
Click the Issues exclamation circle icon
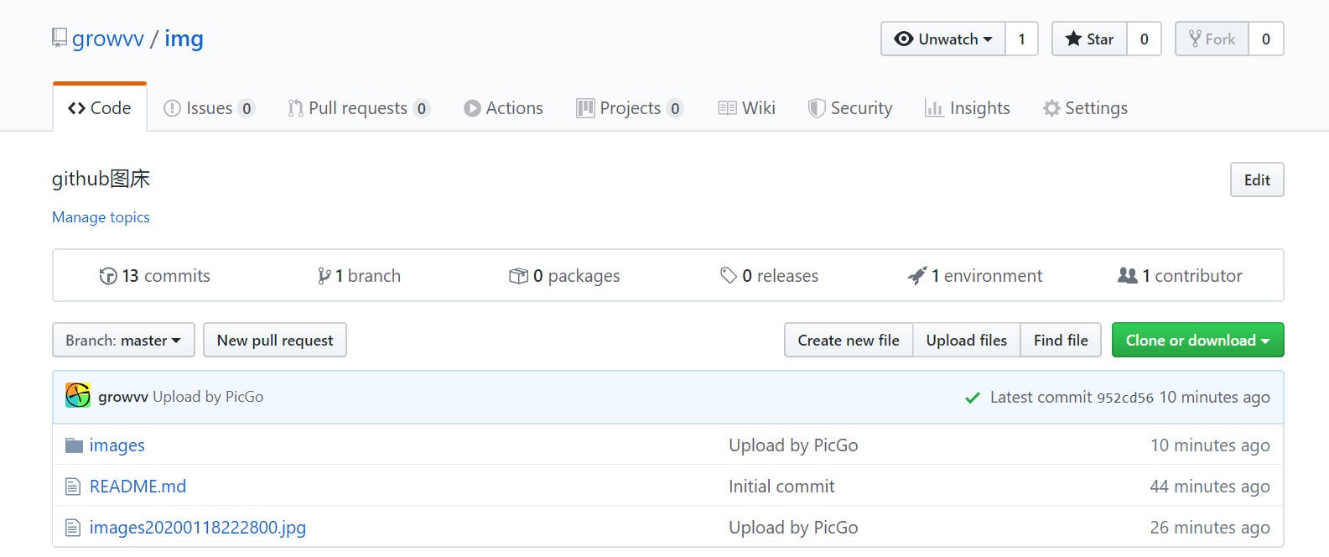tap(172, 108)
